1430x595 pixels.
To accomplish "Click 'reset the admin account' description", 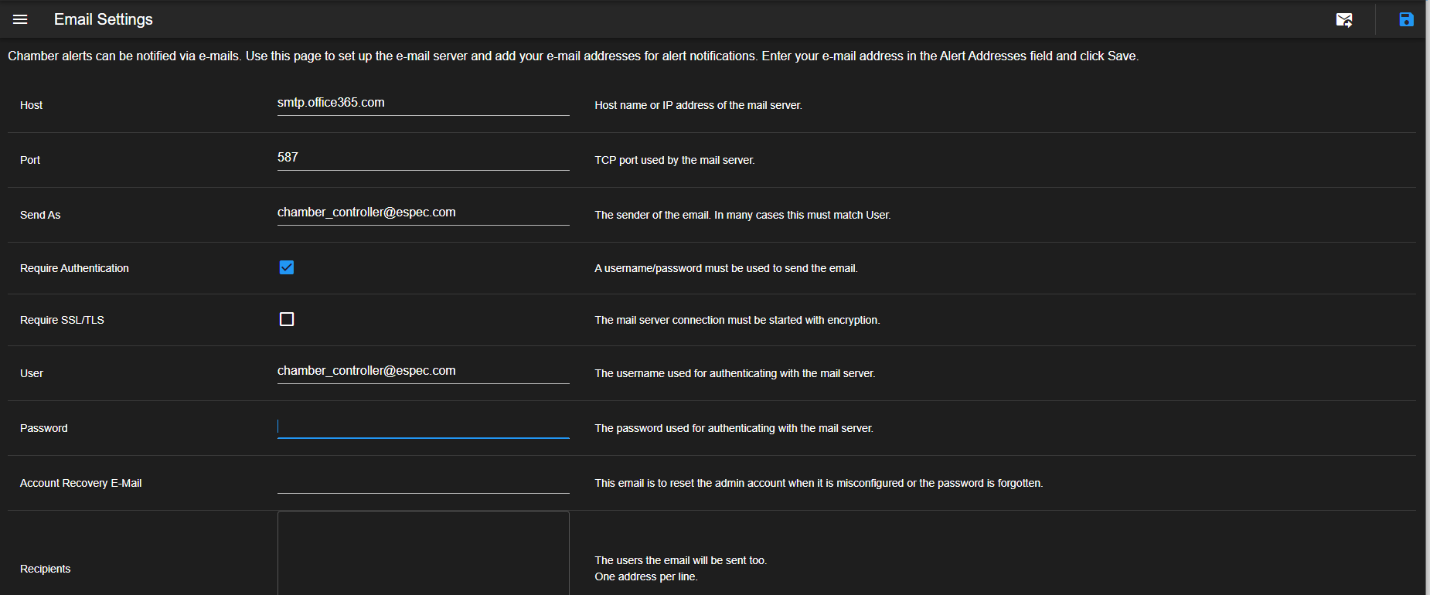I will click(819, 483).
